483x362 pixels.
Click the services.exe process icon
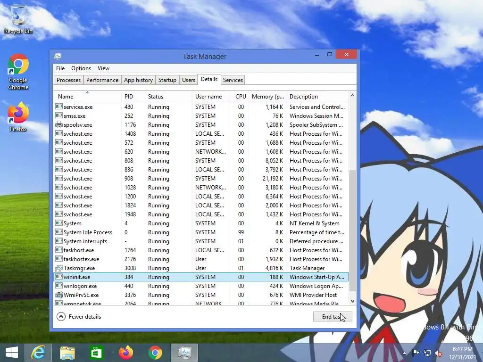point(59,107)
